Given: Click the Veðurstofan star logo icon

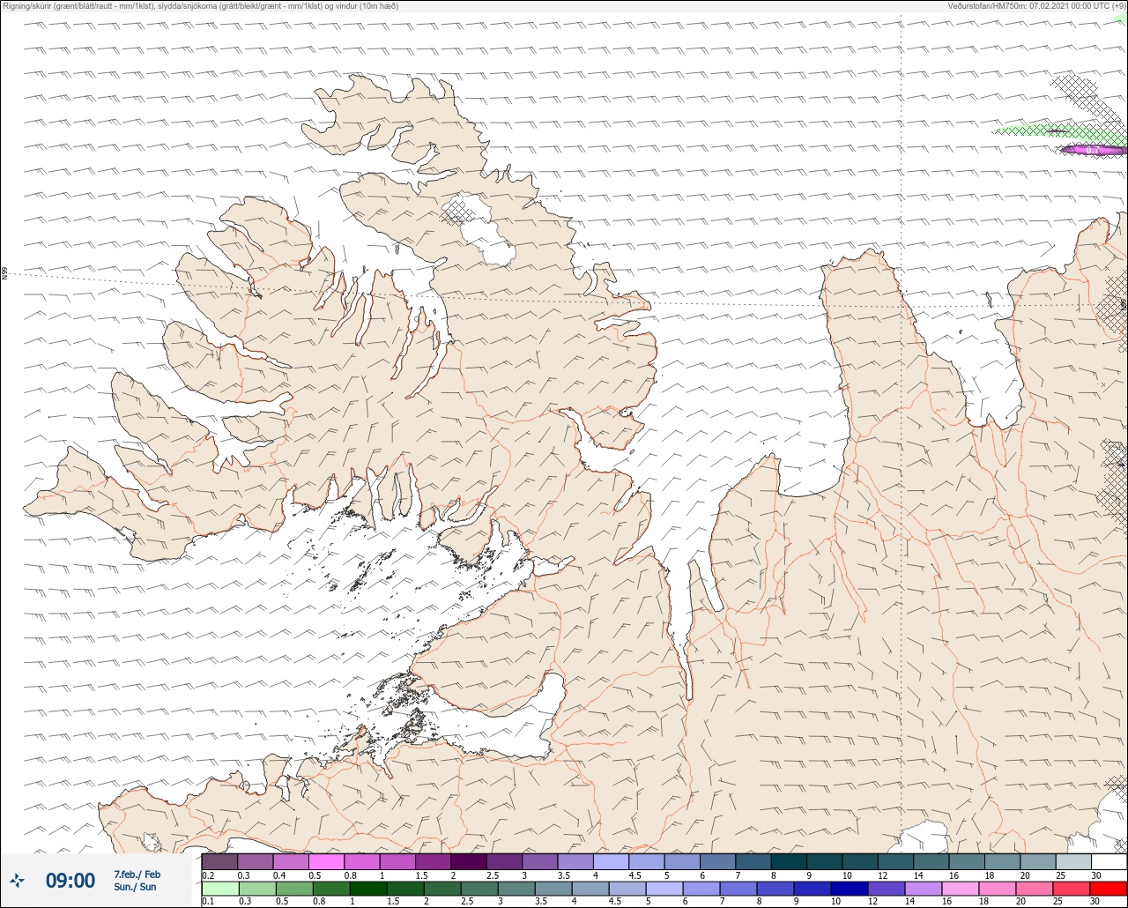Looking at the screenshot, I should (x=18, y=880).
